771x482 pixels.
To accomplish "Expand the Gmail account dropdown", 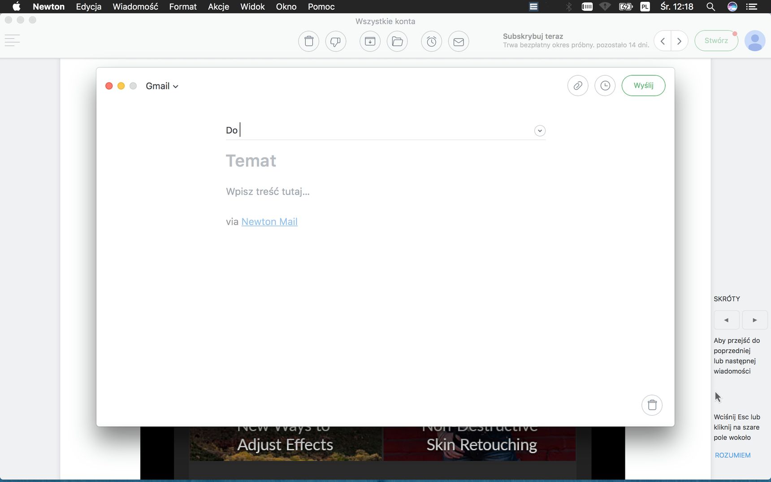I will (162, 86).
